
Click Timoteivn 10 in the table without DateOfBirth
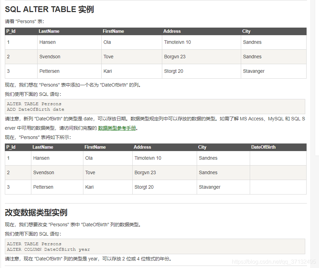pos(177,42)
